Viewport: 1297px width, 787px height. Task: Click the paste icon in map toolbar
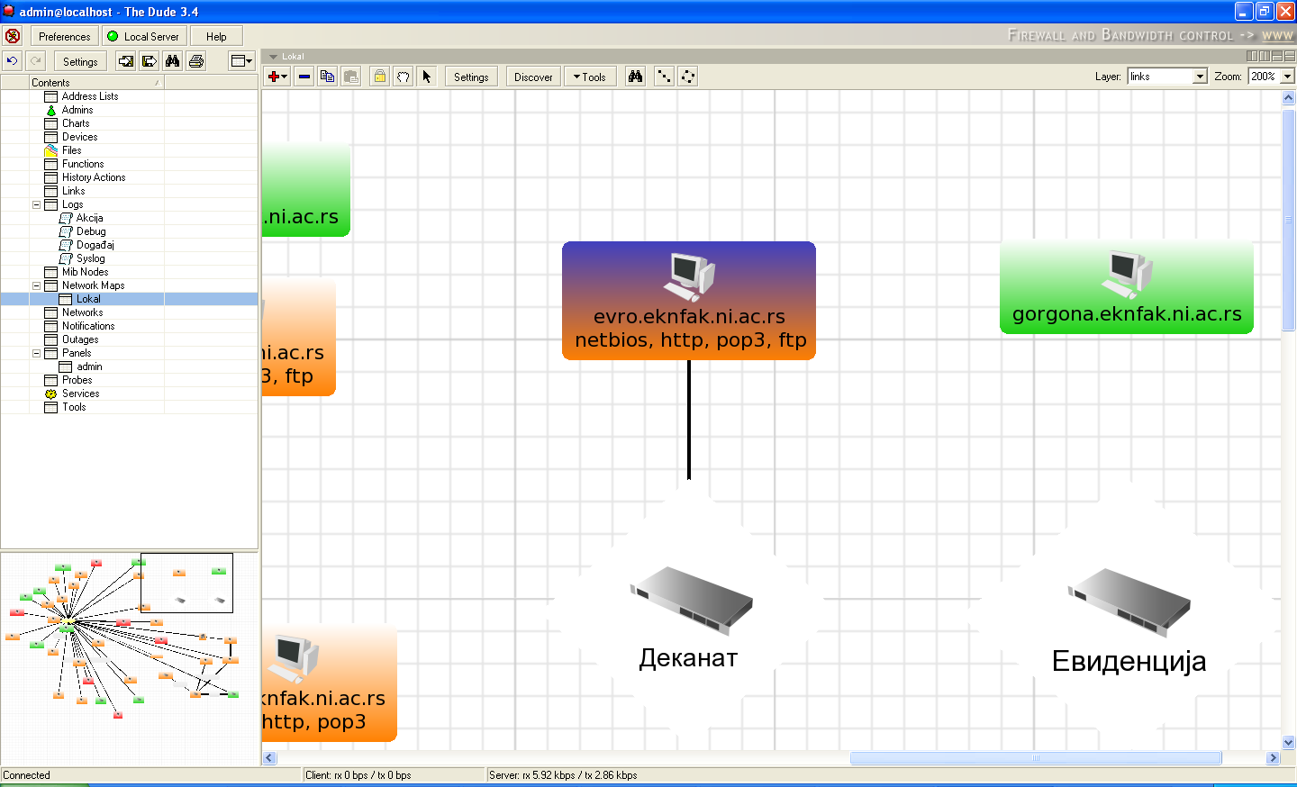[x=351, y=77]
